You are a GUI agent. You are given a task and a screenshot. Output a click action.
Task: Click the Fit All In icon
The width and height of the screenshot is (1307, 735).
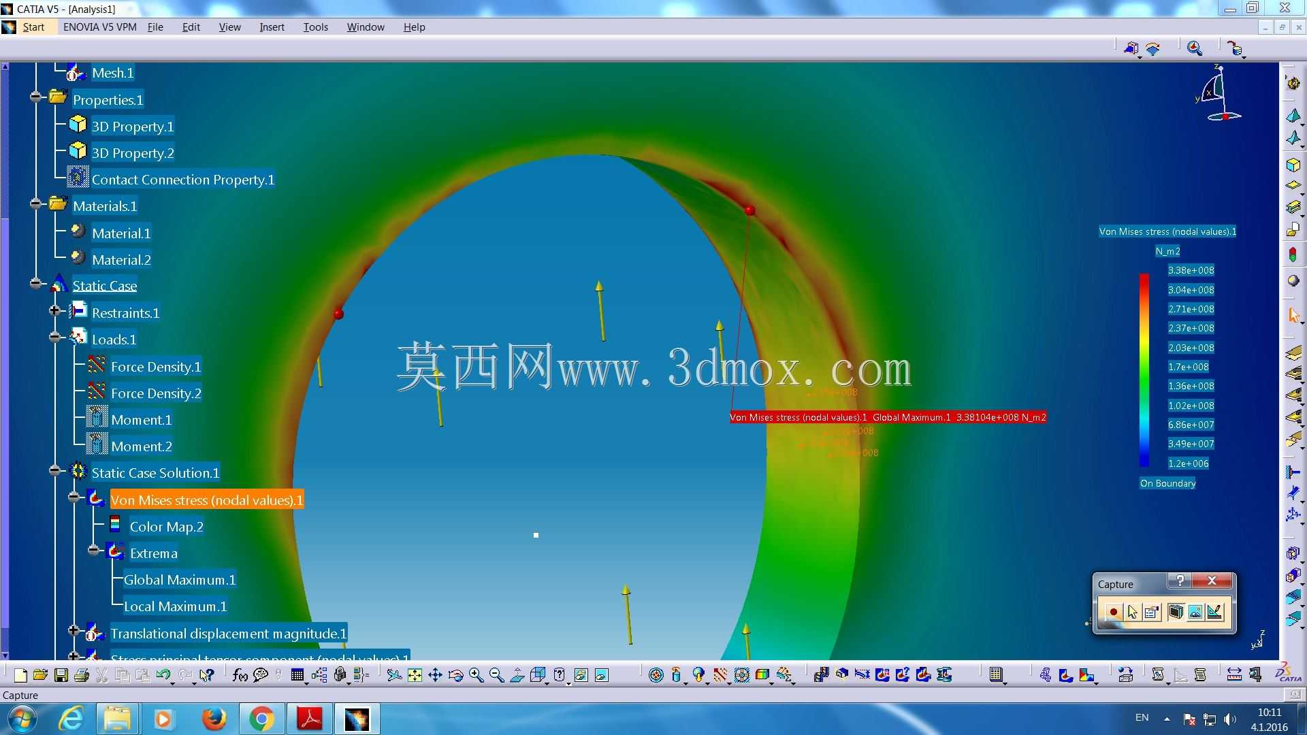(415, 675)
